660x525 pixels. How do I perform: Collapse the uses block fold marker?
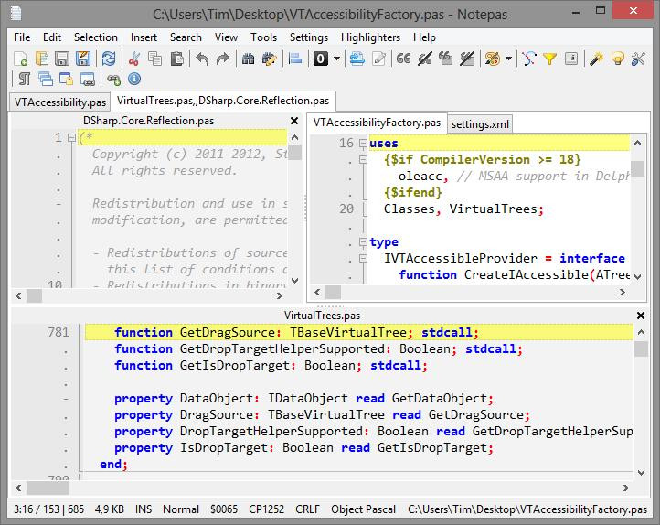click(x=363, y=144)
